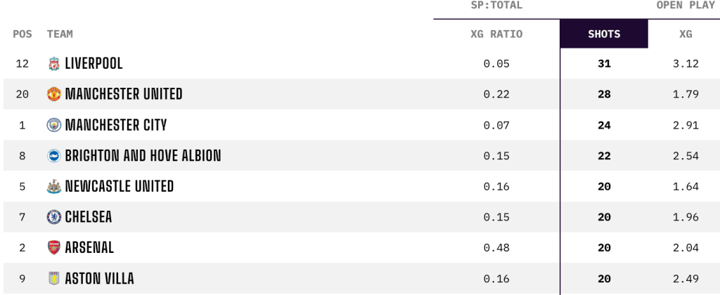Viewport: 720px width, 295px height.
Task: Open the BRIGHTON AND HOVE ALBION link
Action: pos(143,155)
